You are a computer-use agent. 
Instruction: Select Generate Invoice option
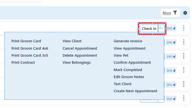point(128,41)
